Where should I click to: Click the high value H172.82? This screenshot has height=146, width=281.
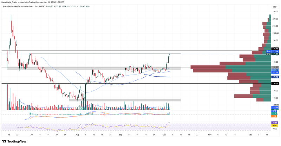[57, 6]
